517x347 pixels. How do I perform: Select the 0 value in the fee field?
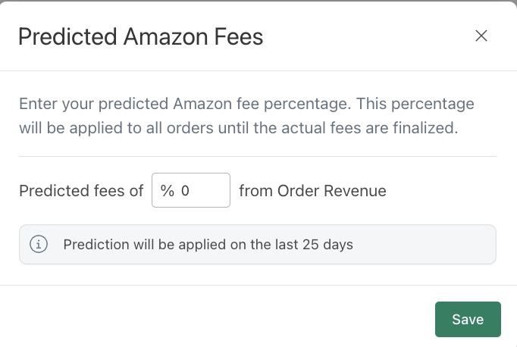click(x=185, y=190)
